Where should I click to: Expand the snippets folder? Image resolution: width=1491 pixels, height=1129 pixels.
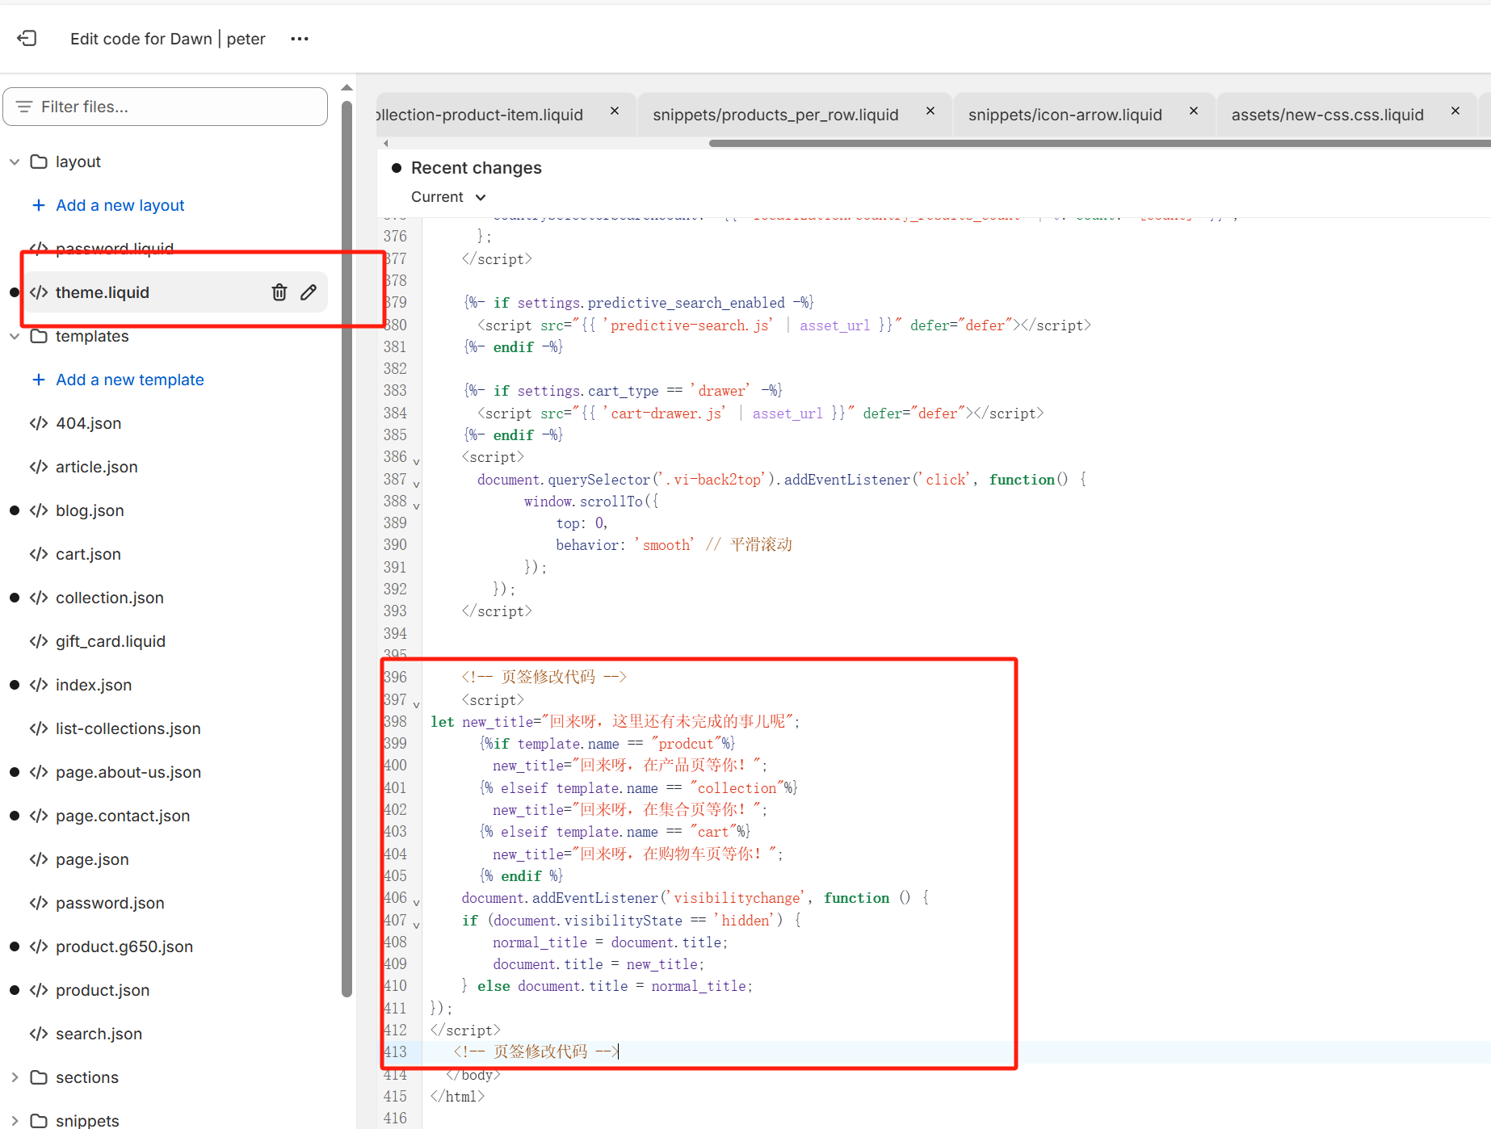tap(15, 1120)
